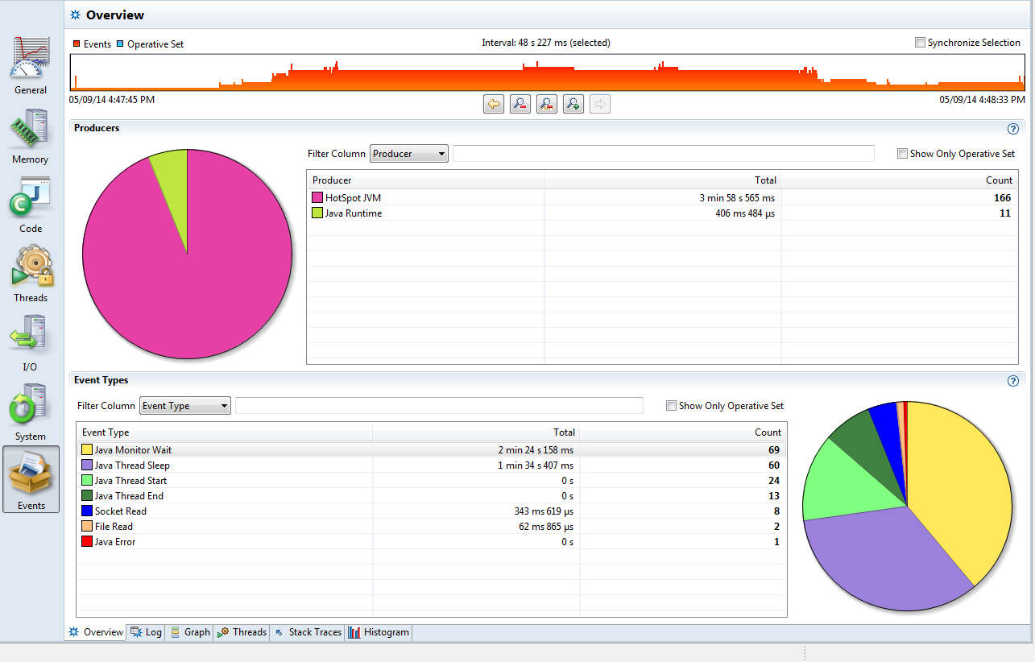Click the zoom-out-to-full-range magnifier with chart
Image resolution: width=1035 pixels, height=662 pixels.
[x=547, y=104]
